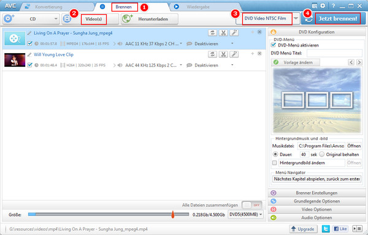368x235 pixels.
Task: Uncheck the Living On A Prayer video checkbox
Action: click(29, 43)
